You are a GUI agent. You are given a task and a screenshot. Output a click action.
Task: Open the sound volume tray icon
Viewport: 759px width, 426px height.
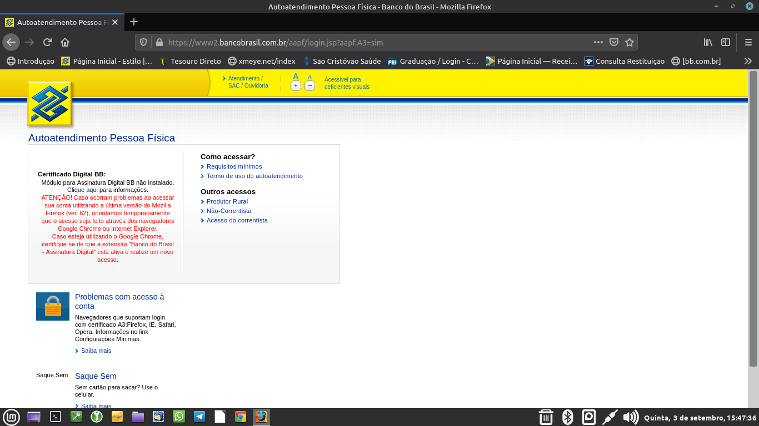tap(631, 417)
